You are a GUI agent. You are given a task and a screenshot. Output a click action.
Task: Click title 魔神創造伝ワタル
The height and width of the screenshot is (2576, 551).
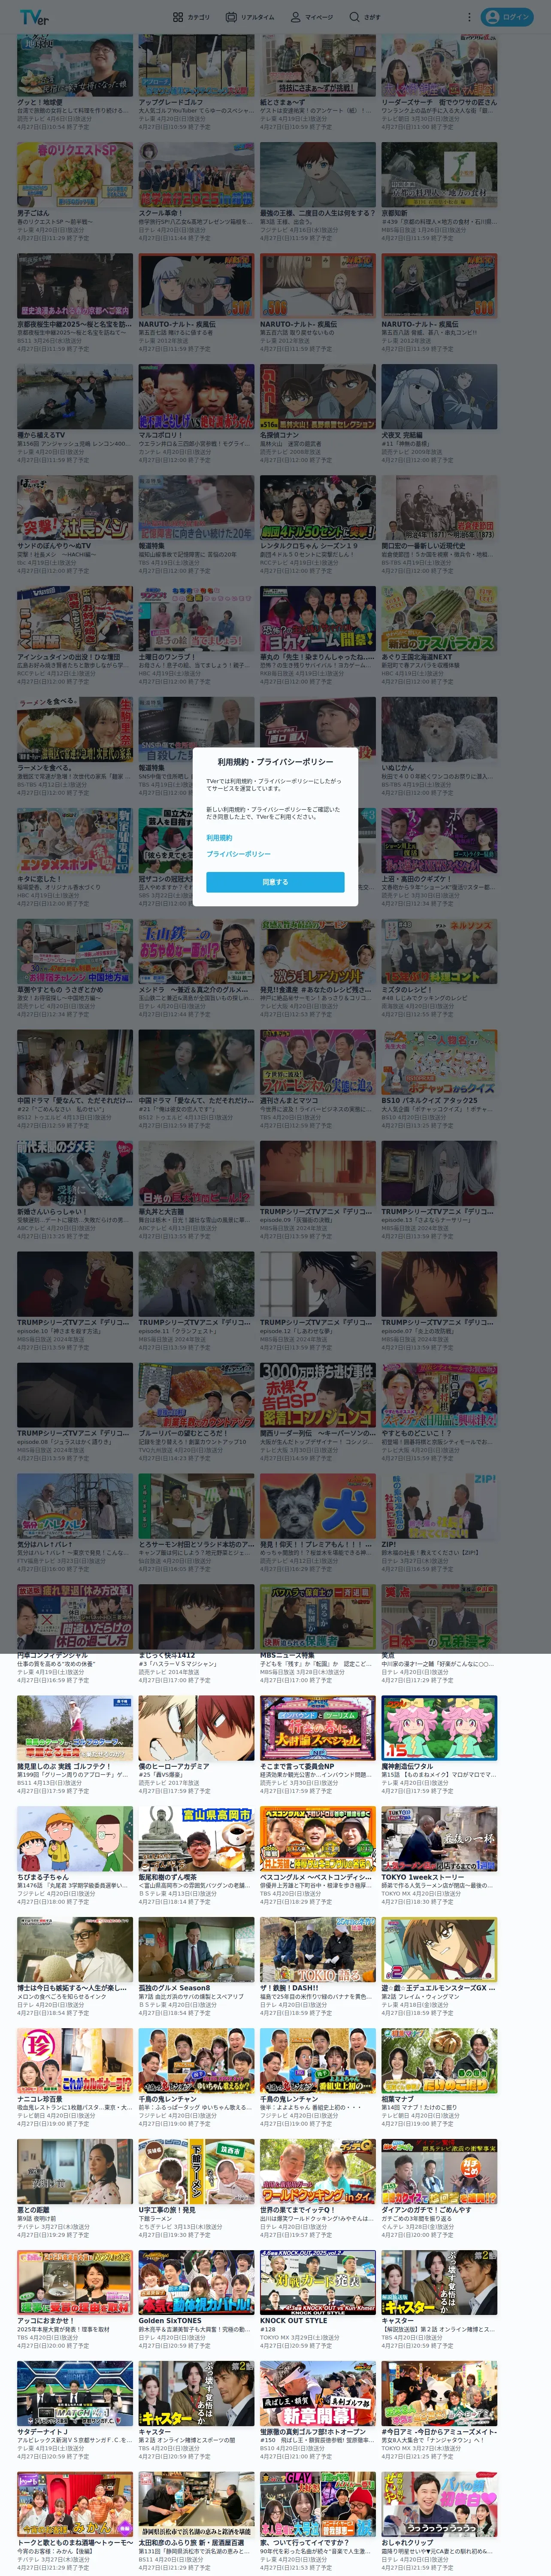(407, 1766)
